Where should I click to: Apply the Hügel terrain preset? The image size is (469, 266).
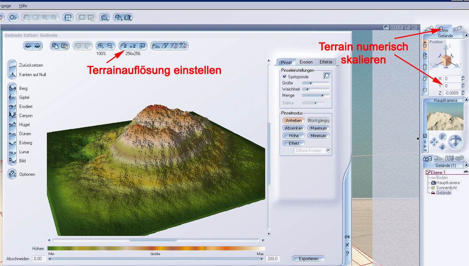pyautogui.click(x=13, y=125)
